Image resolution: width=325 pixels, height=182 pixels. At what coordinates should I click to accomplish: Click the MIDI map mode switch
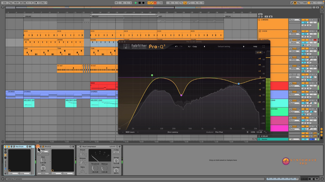point(305,3)
